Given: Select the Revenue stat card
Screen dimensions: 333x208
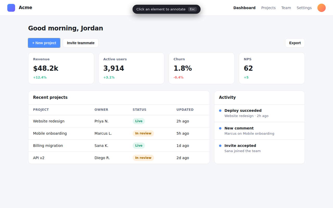Looking at the screenshot, I should click(61, 68).
